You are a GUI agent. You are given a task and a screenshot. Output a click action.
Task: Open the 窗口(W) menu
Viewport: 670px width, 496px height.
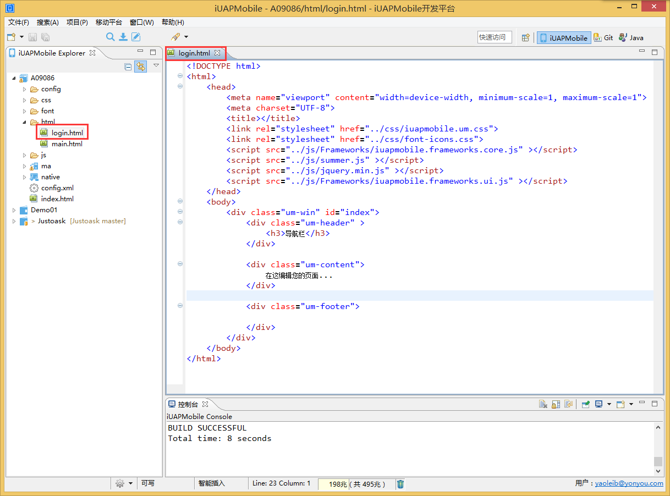pyautogui.click(x=142, y=23)
